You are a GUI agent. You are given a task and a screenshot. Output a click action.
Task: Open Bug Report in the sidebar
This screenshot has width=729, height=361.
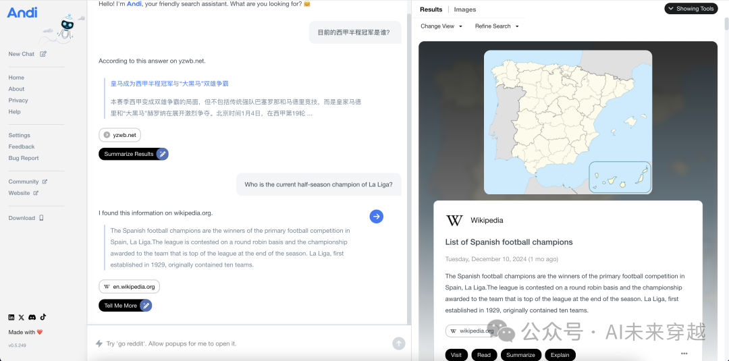tap(24, 158)
